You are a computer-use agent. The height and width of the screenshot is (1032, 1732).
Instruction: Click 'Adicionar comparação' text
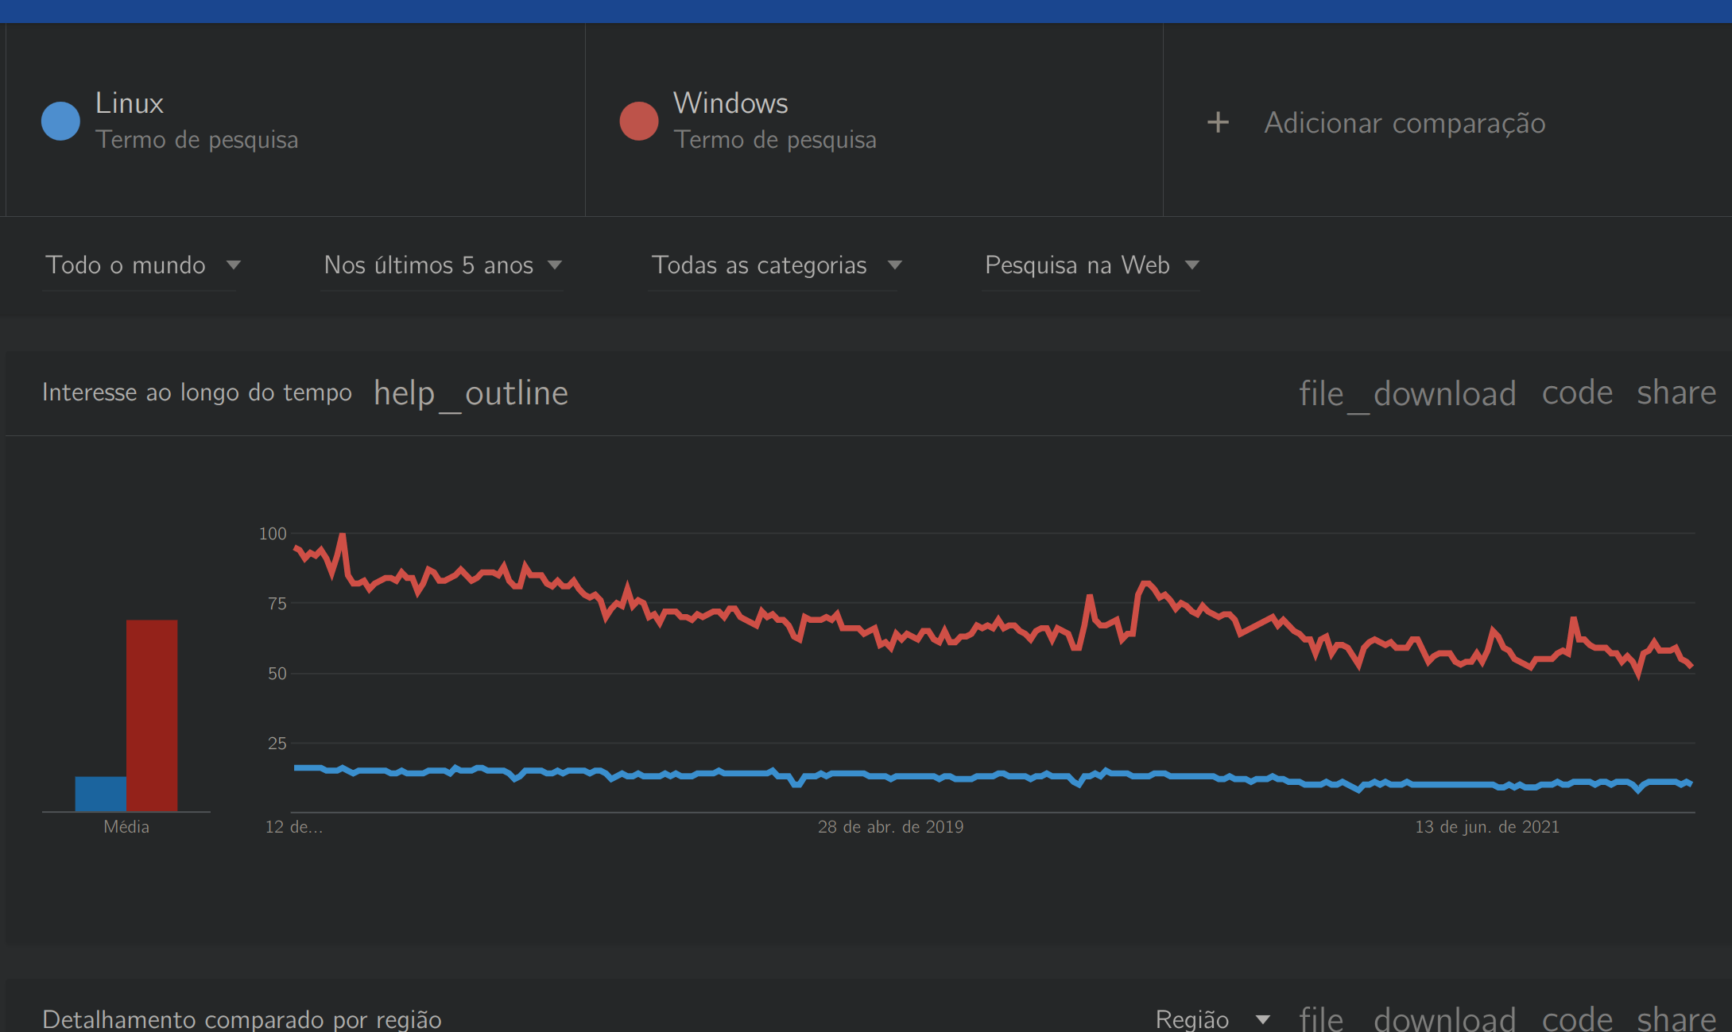pos(1405,123)
